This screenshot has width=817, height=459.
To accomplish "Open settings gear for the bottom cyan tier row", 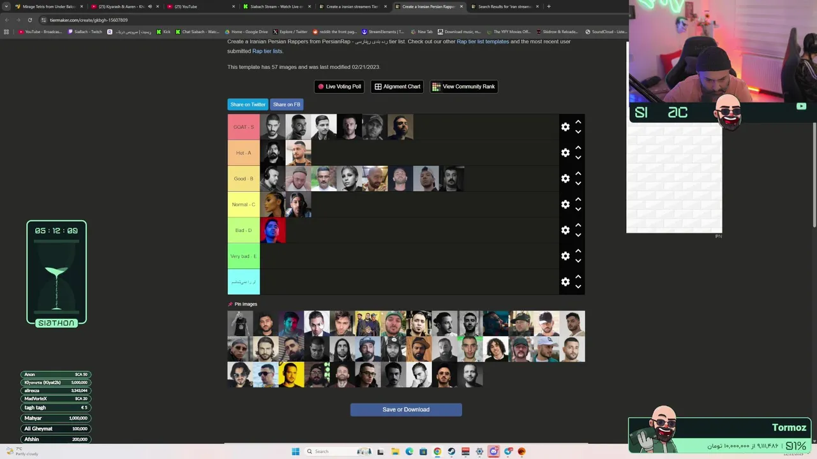I will coord(565,282).
